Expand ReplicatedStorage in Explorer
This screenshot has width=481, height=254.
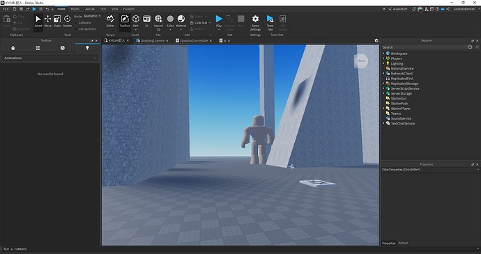383,84
